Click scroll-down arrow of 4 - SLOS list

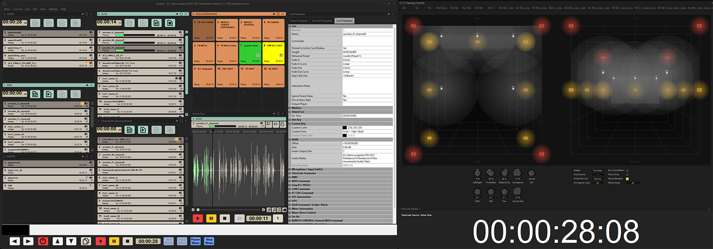(x=186, y=114)
